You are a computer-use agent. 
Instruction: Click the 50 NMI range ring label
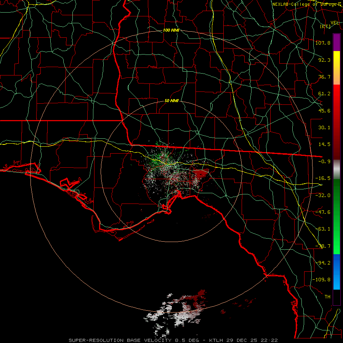coord(171,101)
